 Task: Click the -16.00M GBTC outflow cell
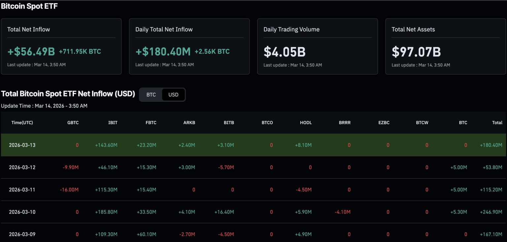click(x=69, y=190)
